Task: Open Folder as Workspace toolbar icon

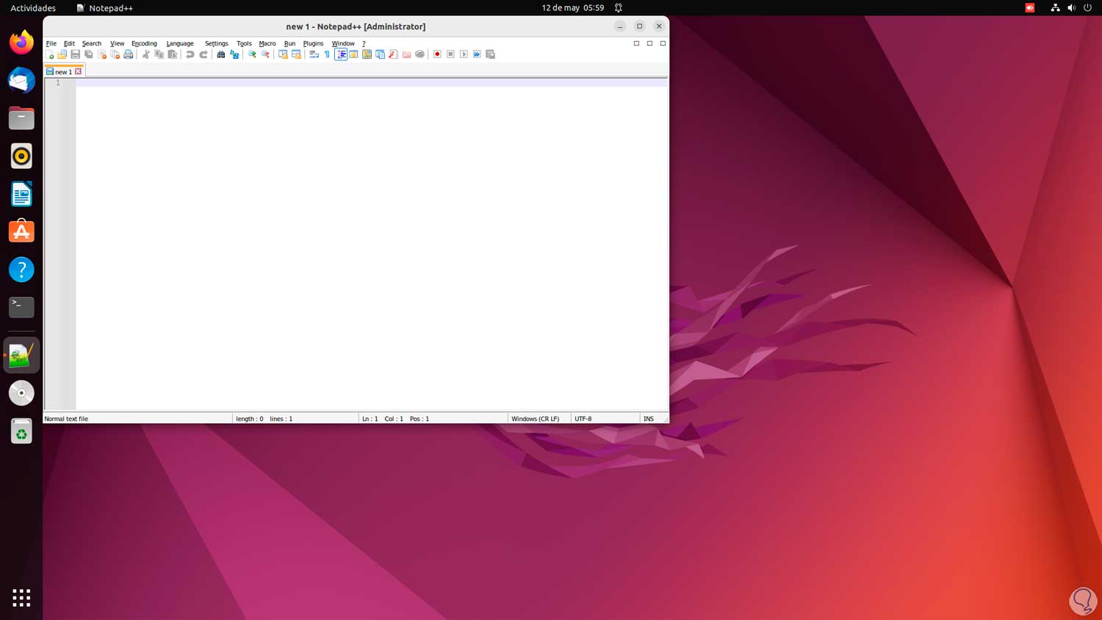Action: click(406, 54)
